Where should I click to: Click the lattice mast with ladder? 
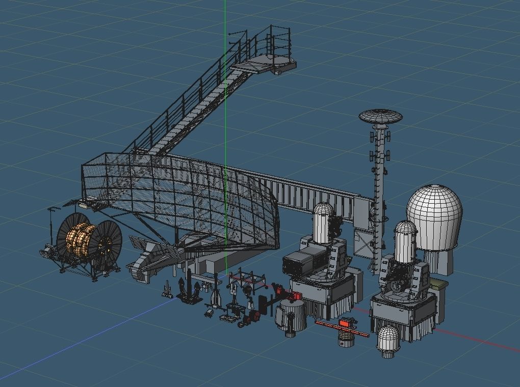coord(380,199)
